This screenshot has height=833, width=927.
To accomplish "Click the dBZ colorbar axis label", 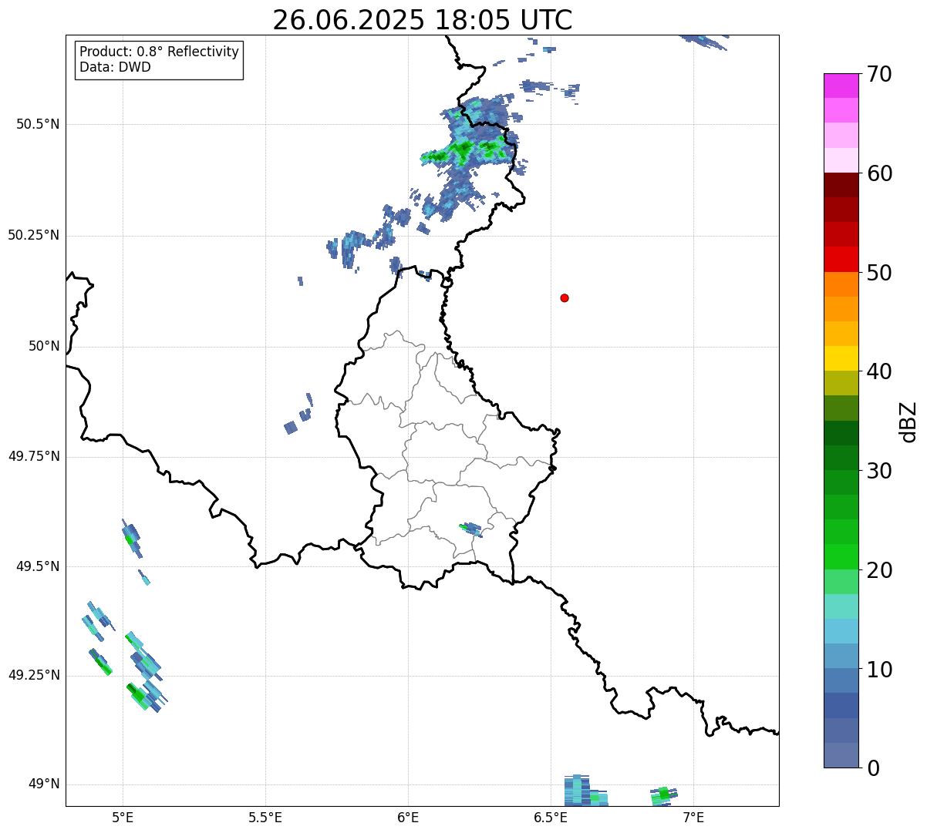I will [x=909, y=422].
